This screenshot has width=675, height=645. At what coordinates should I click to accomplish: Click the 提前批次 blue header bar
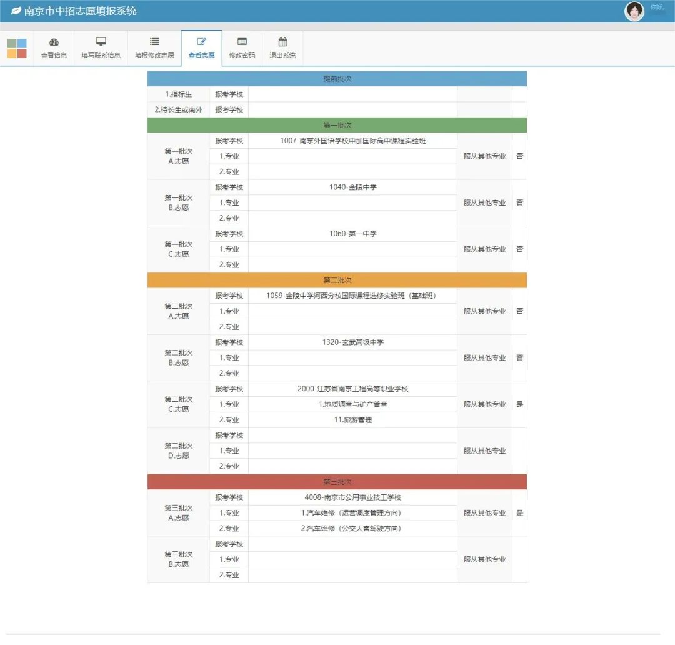click(337, 79)
